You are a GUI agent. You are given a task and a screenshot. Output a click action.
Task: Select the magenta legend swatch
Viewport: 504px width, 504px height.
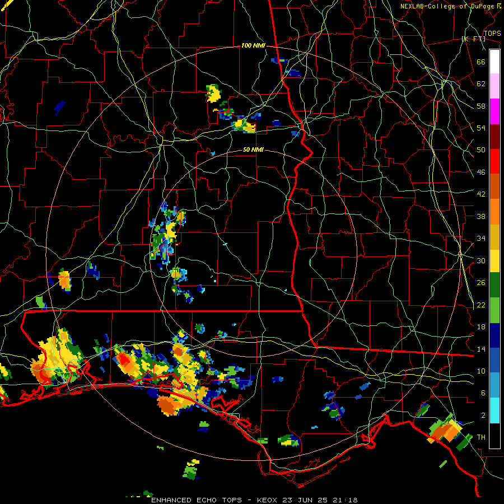pos(494,111)
